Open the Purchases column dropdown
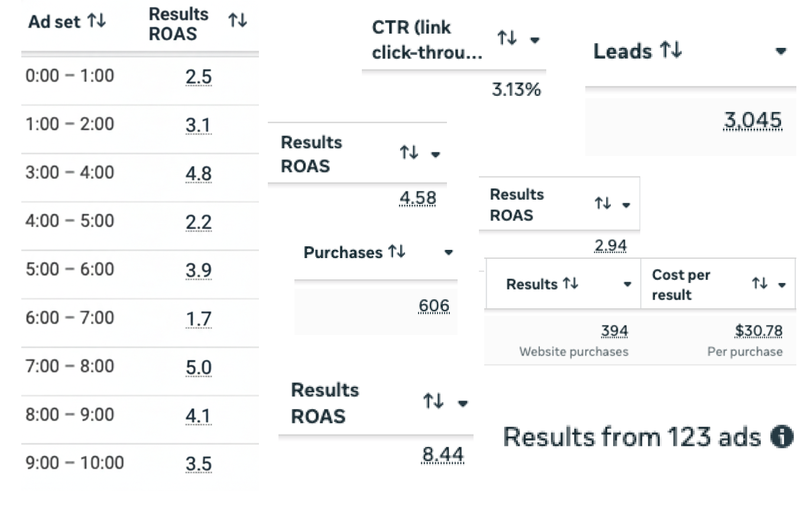The image size is (807, 505). coord(449,252)
